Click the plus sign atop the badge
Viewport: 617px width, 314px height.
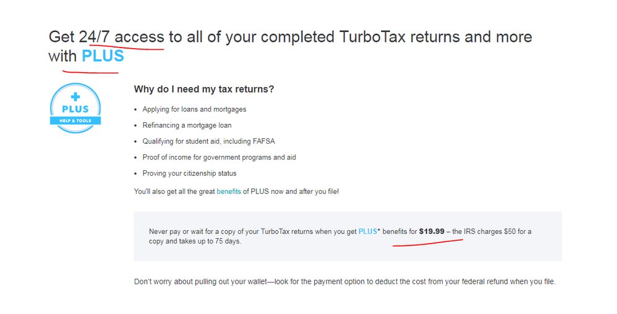click(x=75, y=96)
